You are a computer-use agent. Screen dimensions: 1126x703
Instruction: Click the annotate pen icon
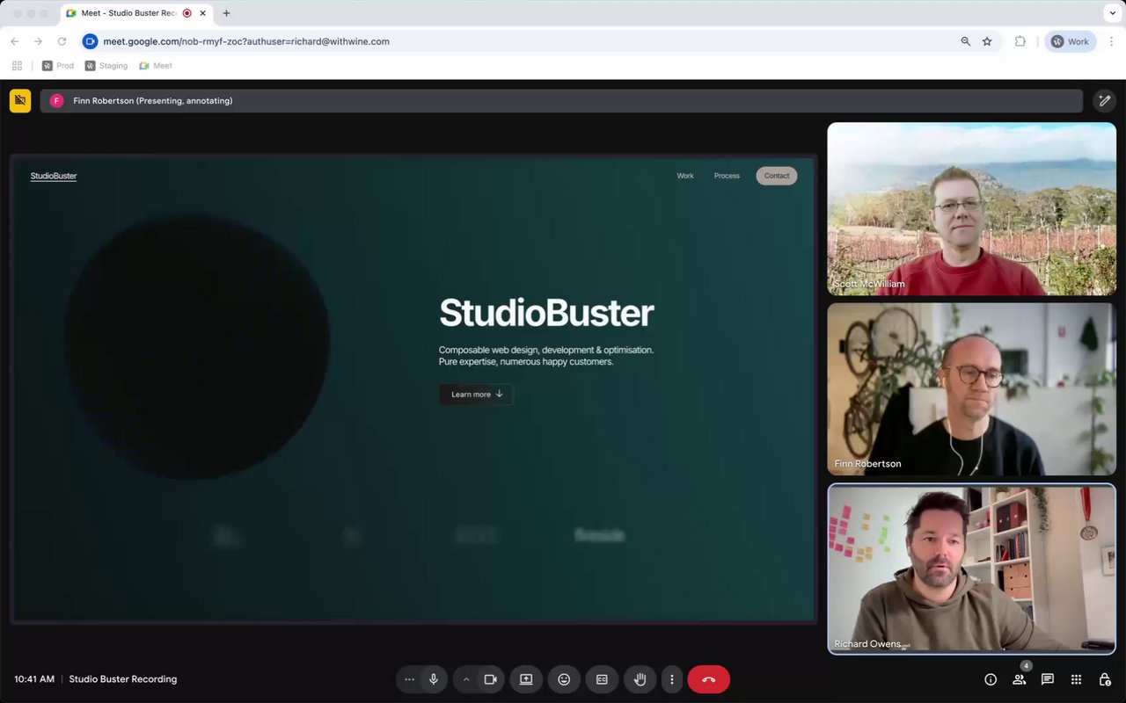[1104, 101]
